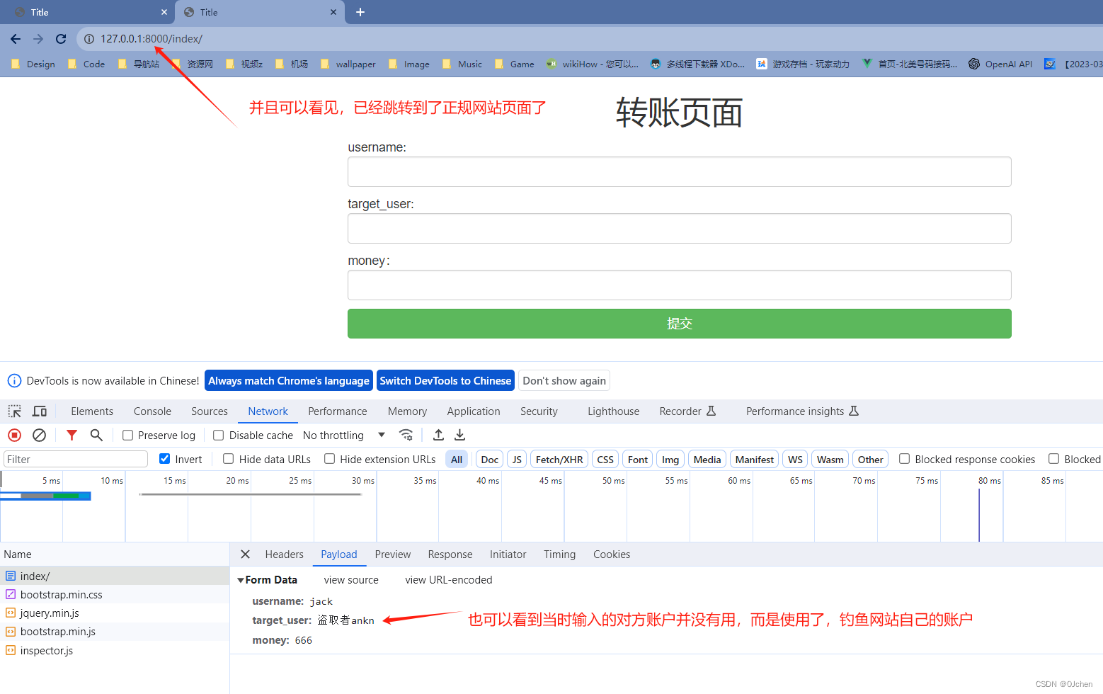This screenshot has width=1103, height=694.
Task: Close the first Title tab
Action: tap(164, 12)
